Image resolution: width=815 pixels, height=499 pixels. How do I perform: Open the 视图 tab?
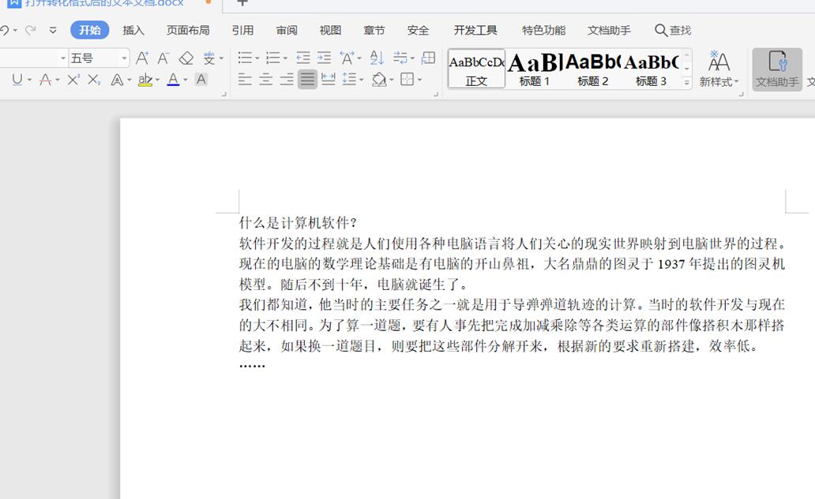330,30
